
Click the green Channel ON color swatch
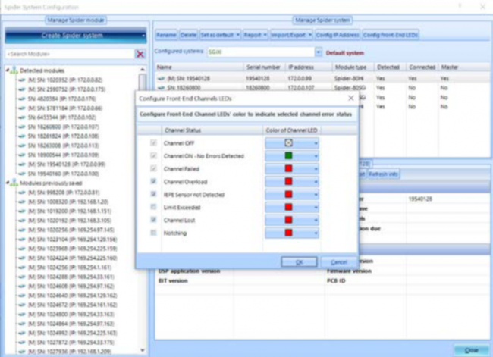tap(288, 156)
